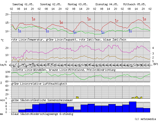The image size is (159, 121).
Task: Click the km/h unit label
Action: click(x=3, y=65)
